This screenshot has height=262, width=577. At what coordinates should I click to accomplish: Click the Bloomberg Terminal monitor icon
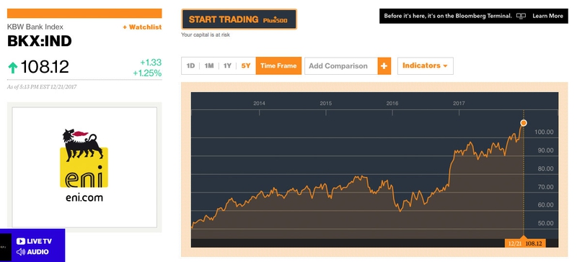point(521,16)
